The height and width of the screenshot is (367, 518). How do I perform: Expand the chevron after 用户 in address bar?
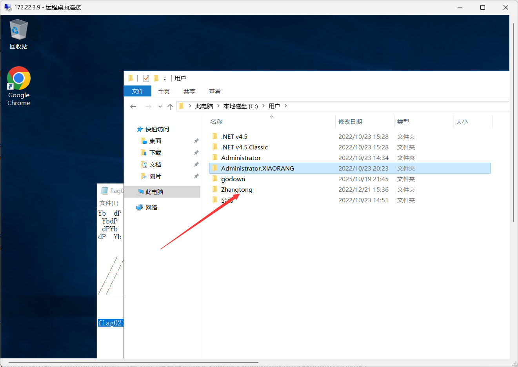[x=286, y=106]
